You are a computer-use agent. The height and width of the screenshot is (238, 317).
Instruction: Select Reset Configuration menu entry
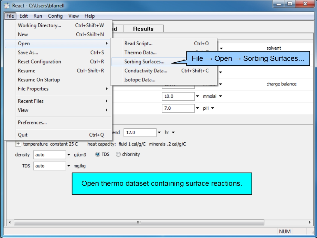[x=58, y=62]
